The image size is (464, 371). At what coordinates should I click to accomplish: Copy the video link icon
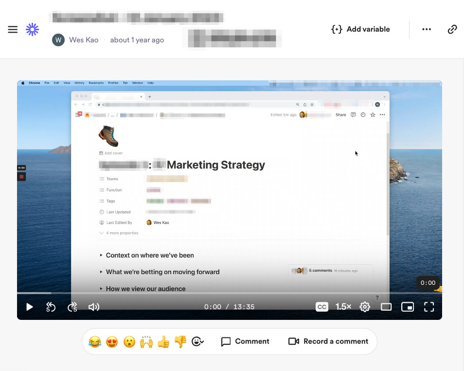452,29
